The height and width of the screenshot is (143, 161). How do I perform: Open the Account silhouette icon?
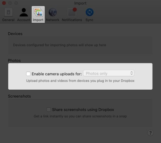click(24, 12)
